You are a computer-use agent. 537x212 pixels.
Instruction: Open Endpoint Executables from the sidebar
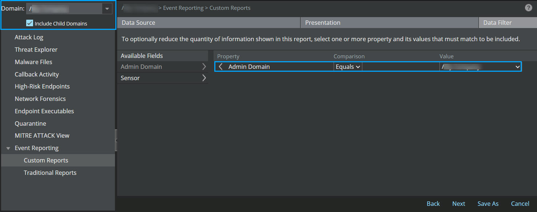(44, 111)
